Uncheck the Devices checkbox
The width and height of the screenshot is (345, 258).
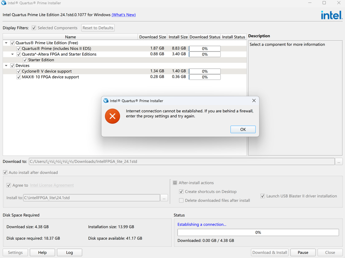(12, 66)
